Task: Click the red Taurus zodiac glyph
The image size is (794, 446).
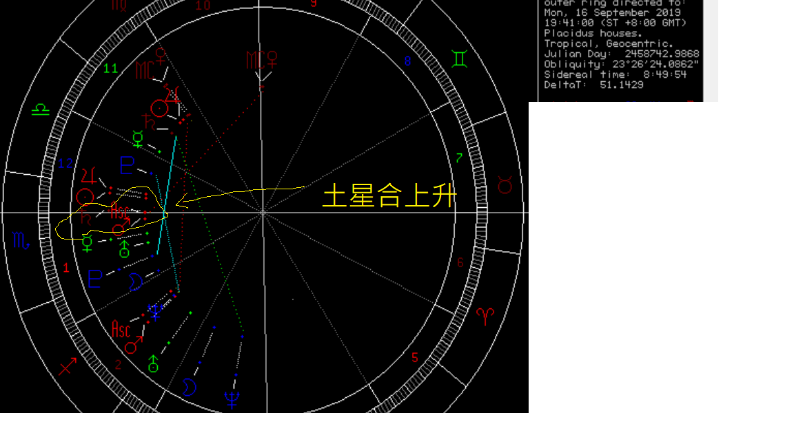Action: click(x=505, y=184)
